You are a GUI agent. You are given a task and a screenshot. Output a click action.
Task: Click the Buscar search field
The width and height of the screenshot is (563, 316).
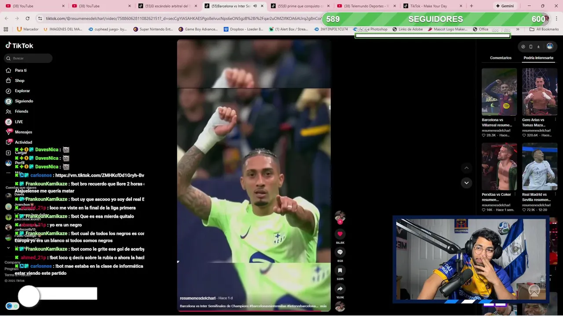pos(29,58)
